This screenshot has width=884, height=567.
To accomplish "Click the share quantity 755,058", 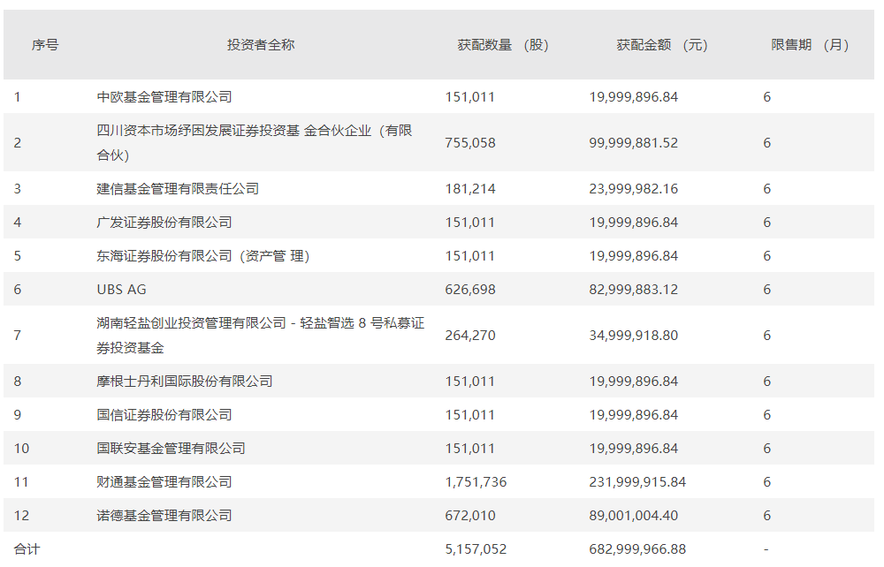I will pyautogui.click(x=470, y=143).
